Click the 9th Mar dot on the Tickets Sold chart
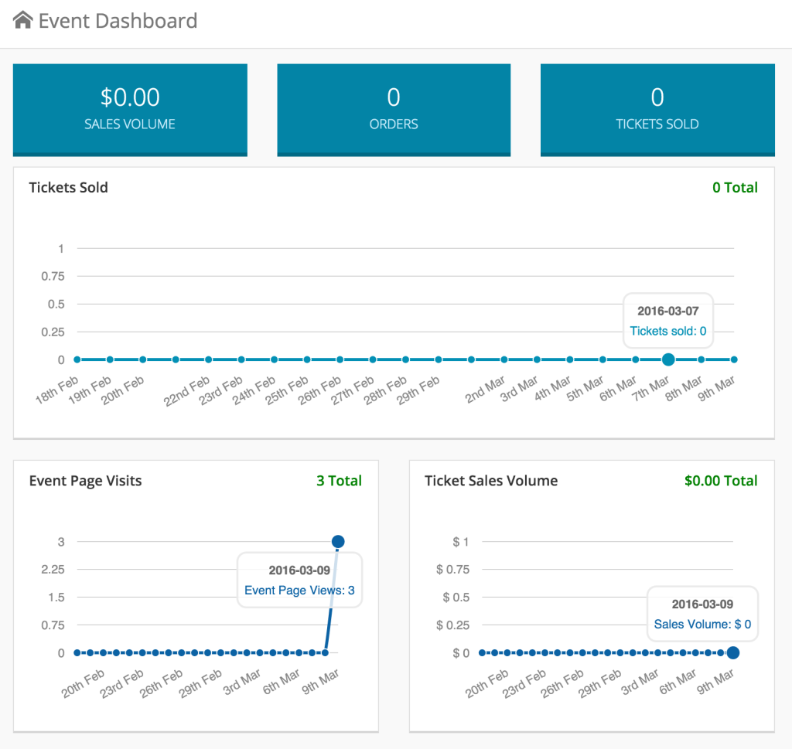Viewport: 792px width, 749px height. pyautogui.click(x=733, y=359)
